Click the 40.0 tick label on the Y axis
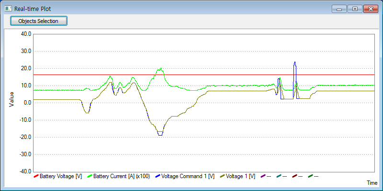Image resolution: width=383 pixels, height=191 pixels. click(x=26, y=34)
